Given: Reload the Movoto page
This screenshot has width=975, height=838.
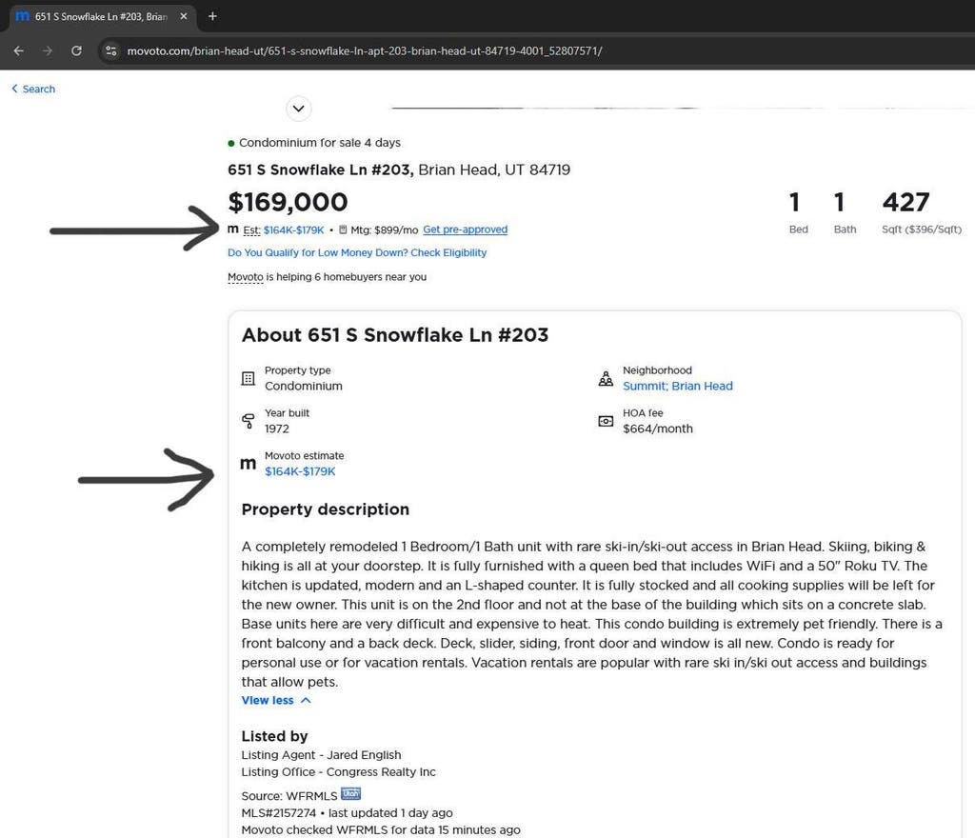Looking at the screenshot, I should point(76,51).
